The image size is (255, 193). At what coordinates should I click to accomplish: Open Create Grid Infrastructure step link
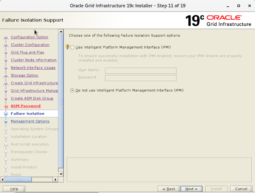34,83
